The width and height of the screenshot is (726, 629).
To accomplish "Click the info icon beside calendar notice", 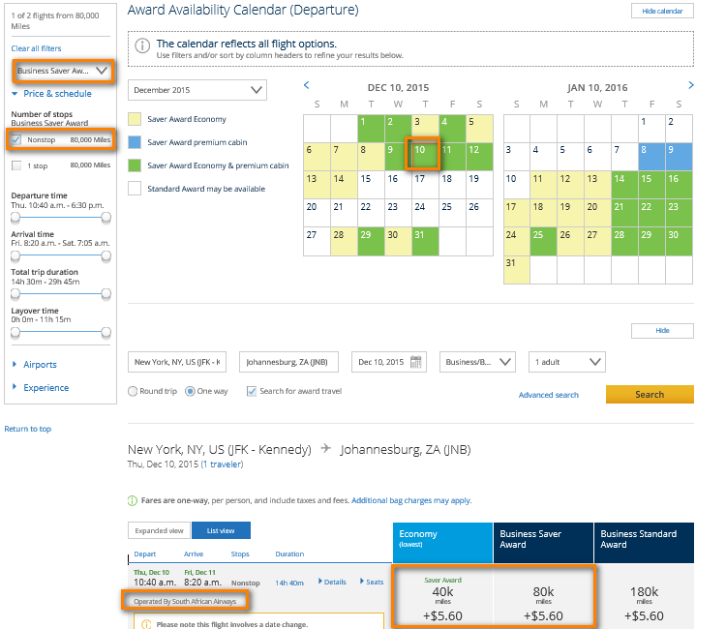I will pyautogui.click(x=142, y=45).
